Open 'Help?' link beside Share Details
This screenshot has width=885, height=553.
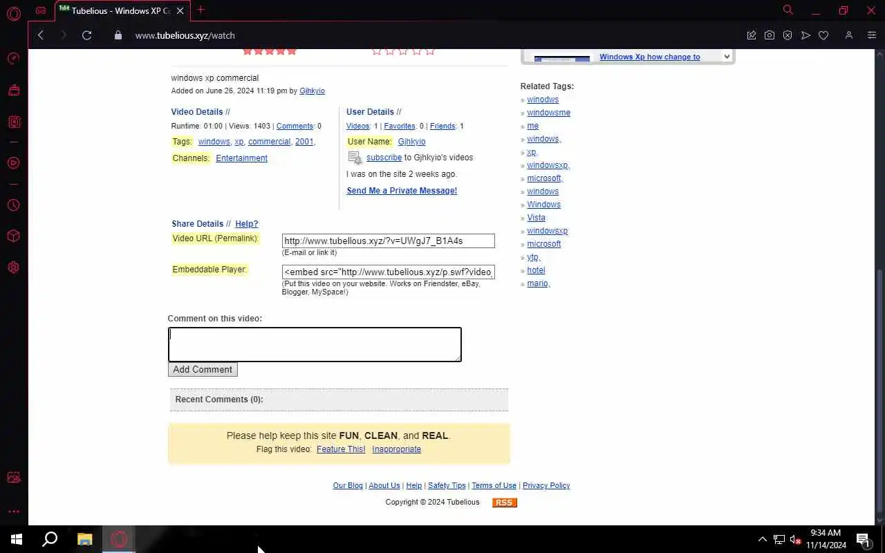[x=247, y=224]
